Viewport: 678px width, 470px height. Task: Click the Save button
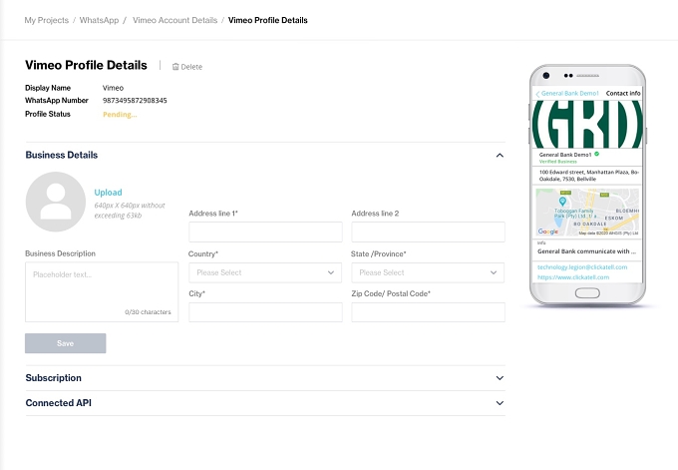pyautogui.click(x=65, y=343)
